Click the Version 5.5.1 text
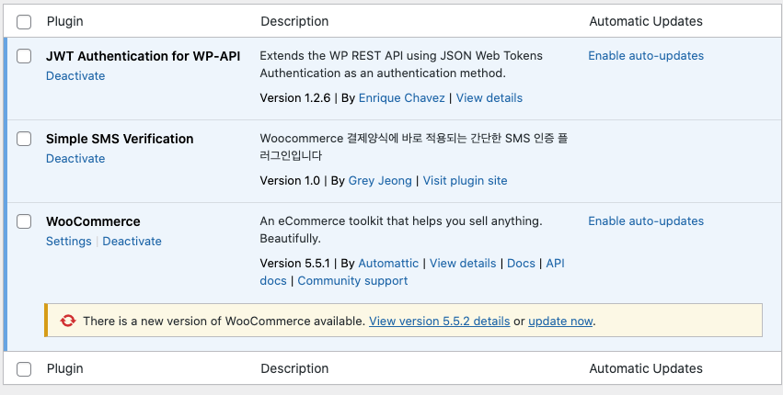 coord(294,264)
